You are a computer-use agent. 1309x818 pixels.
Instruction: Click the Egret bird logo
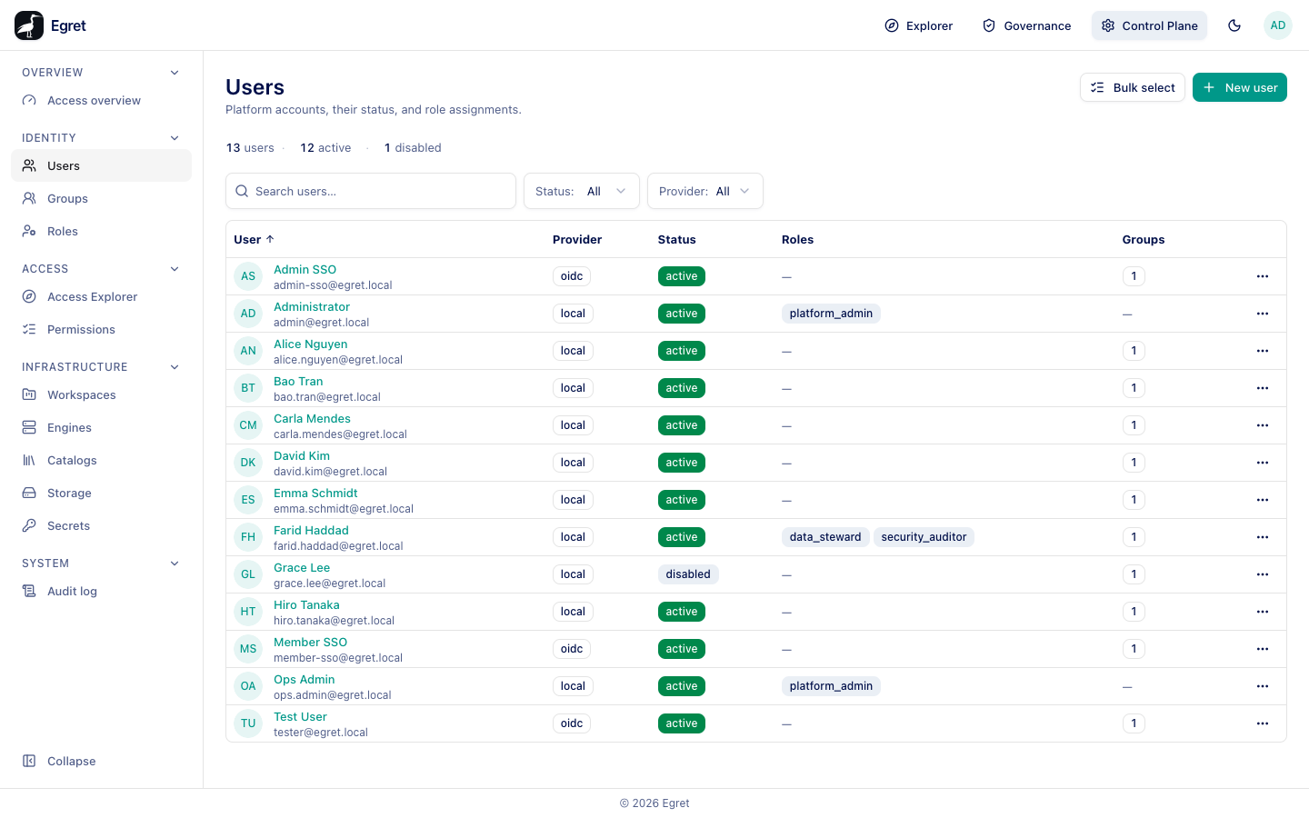coord(29,25)
